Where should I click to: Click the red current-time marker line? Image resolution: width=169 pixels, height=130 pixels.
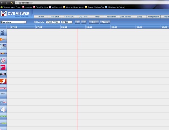tap(77, 79)
